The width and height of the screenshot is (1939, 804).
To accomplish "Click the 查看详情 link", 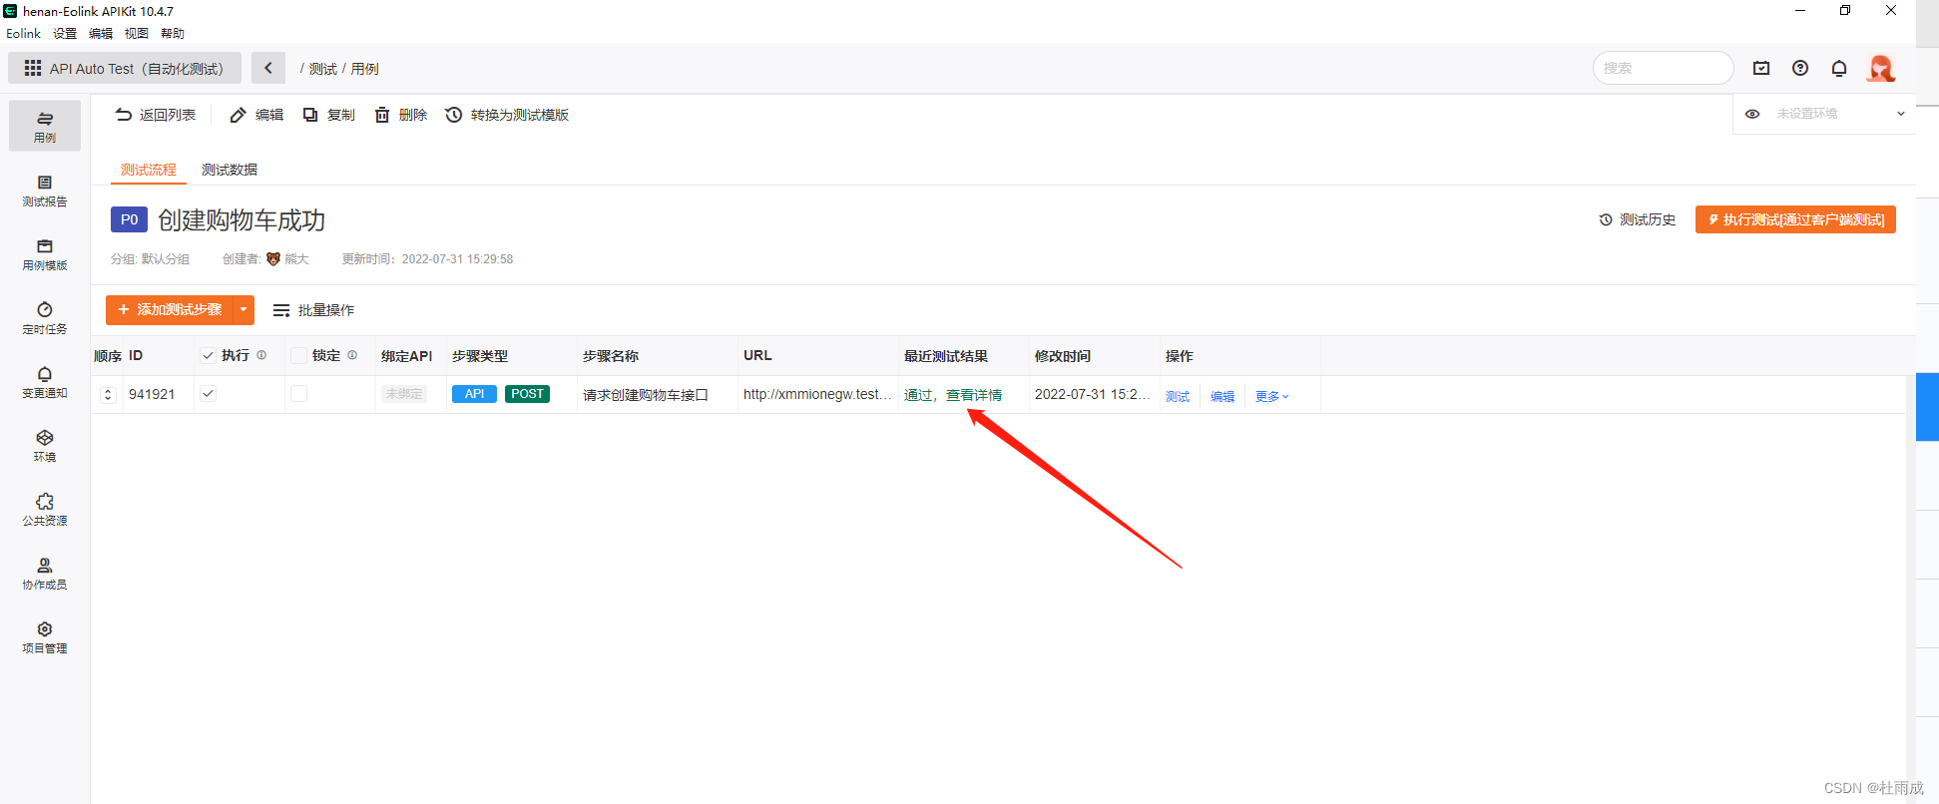I will 974,395.
